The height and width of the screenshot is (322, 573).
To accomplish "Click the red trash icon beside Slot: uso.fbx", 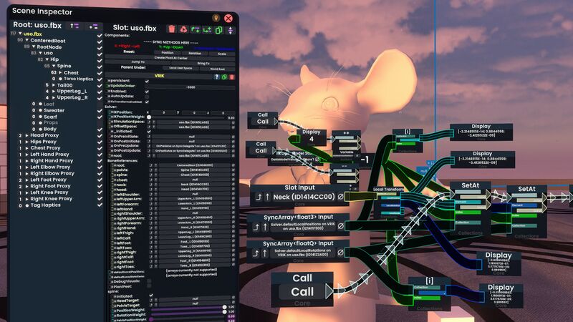I will (x=172, y=29).
